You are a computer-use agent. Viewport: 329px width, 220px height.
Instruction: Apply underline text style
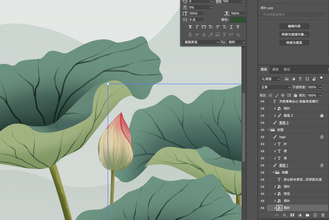pos(231,27)
